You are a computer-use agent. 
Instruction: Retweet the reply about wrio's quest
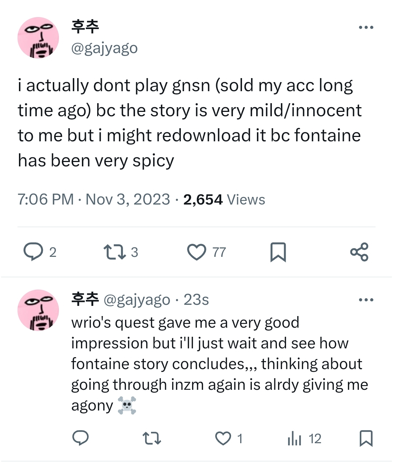151,438
